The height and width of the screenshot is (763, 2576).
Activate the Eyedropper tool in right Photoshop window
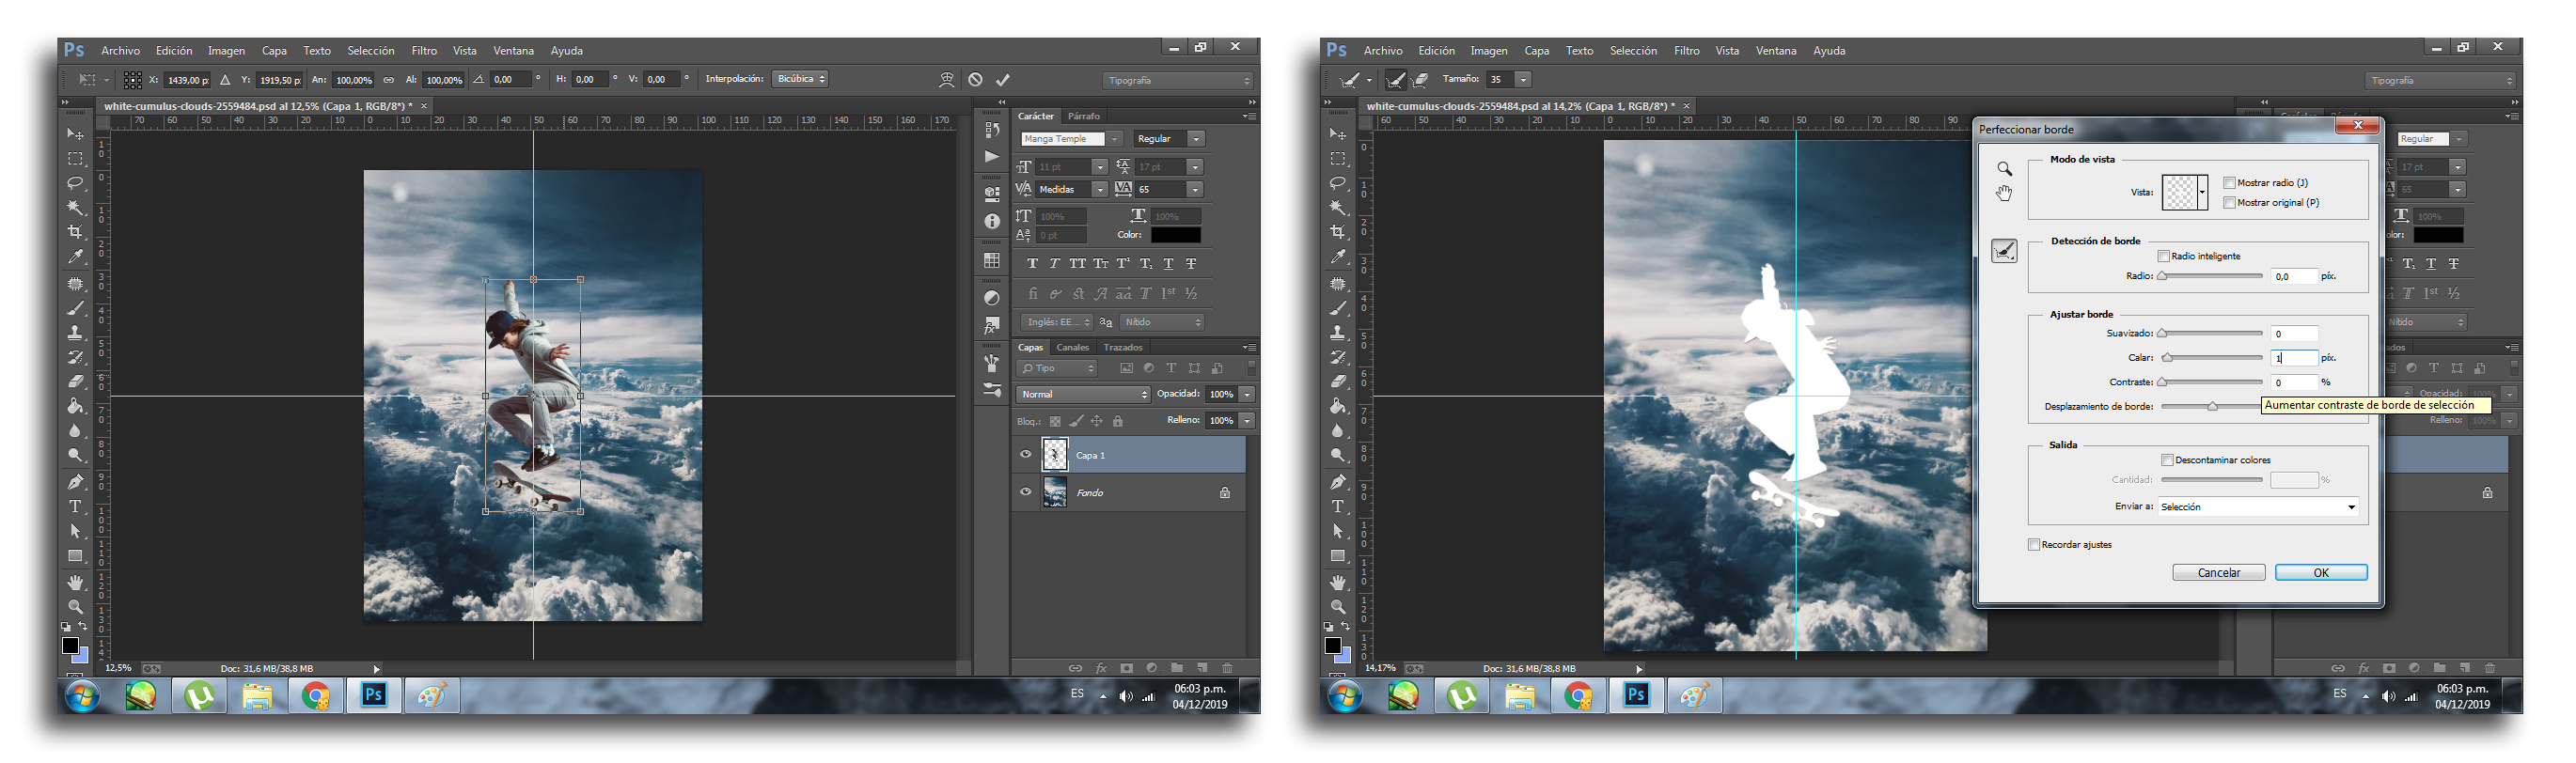pyautogui.click(x=1338, y=257)
